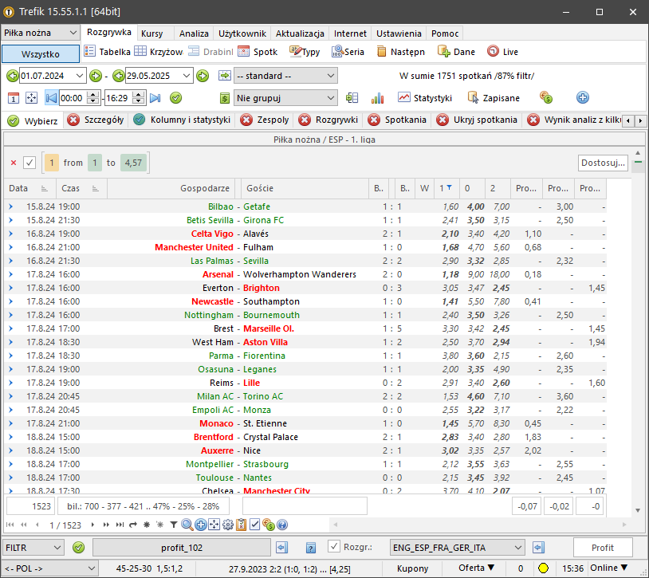Viewport: 649px width, 578px height.
Task: Click the Dostosuj... button
Action: click(x=603, y=163)
